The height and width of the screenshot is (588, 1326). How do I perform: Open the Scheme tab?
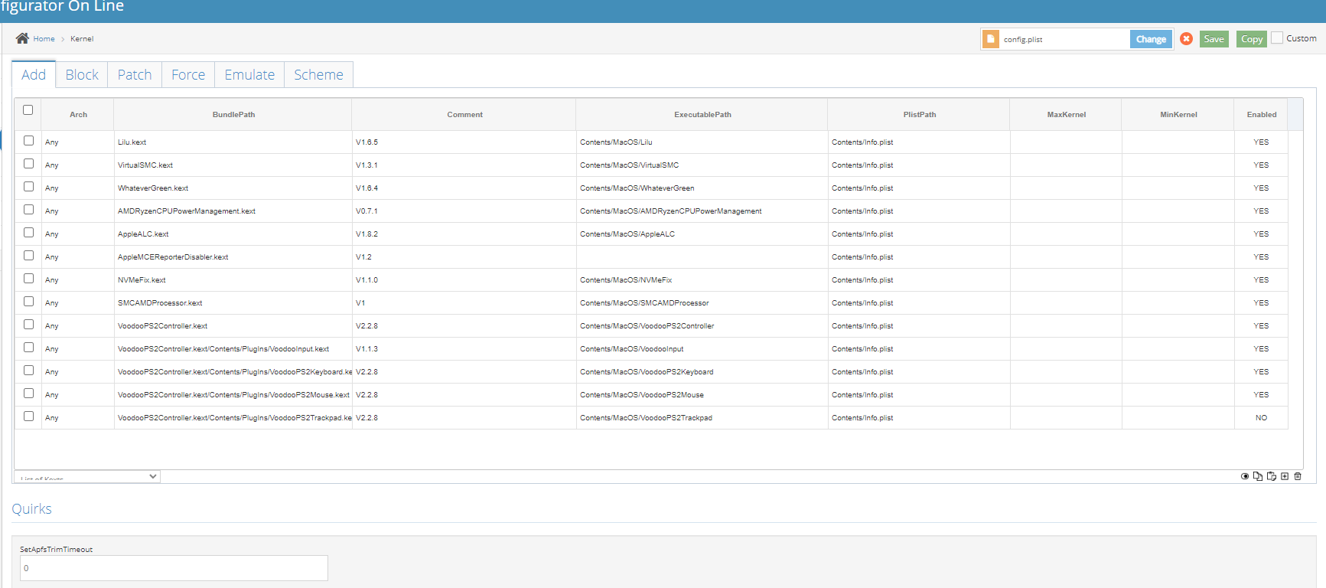click(x=318, y=74)
